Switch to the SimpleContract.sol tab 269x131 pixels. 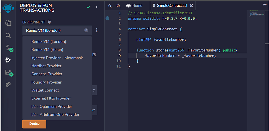(x=173, y=6)
